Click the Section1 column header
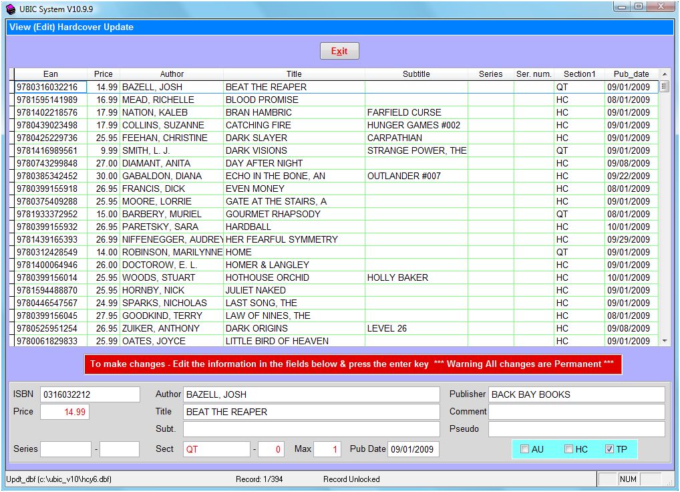The image size is (680, 492). click(x=579, y=74)
